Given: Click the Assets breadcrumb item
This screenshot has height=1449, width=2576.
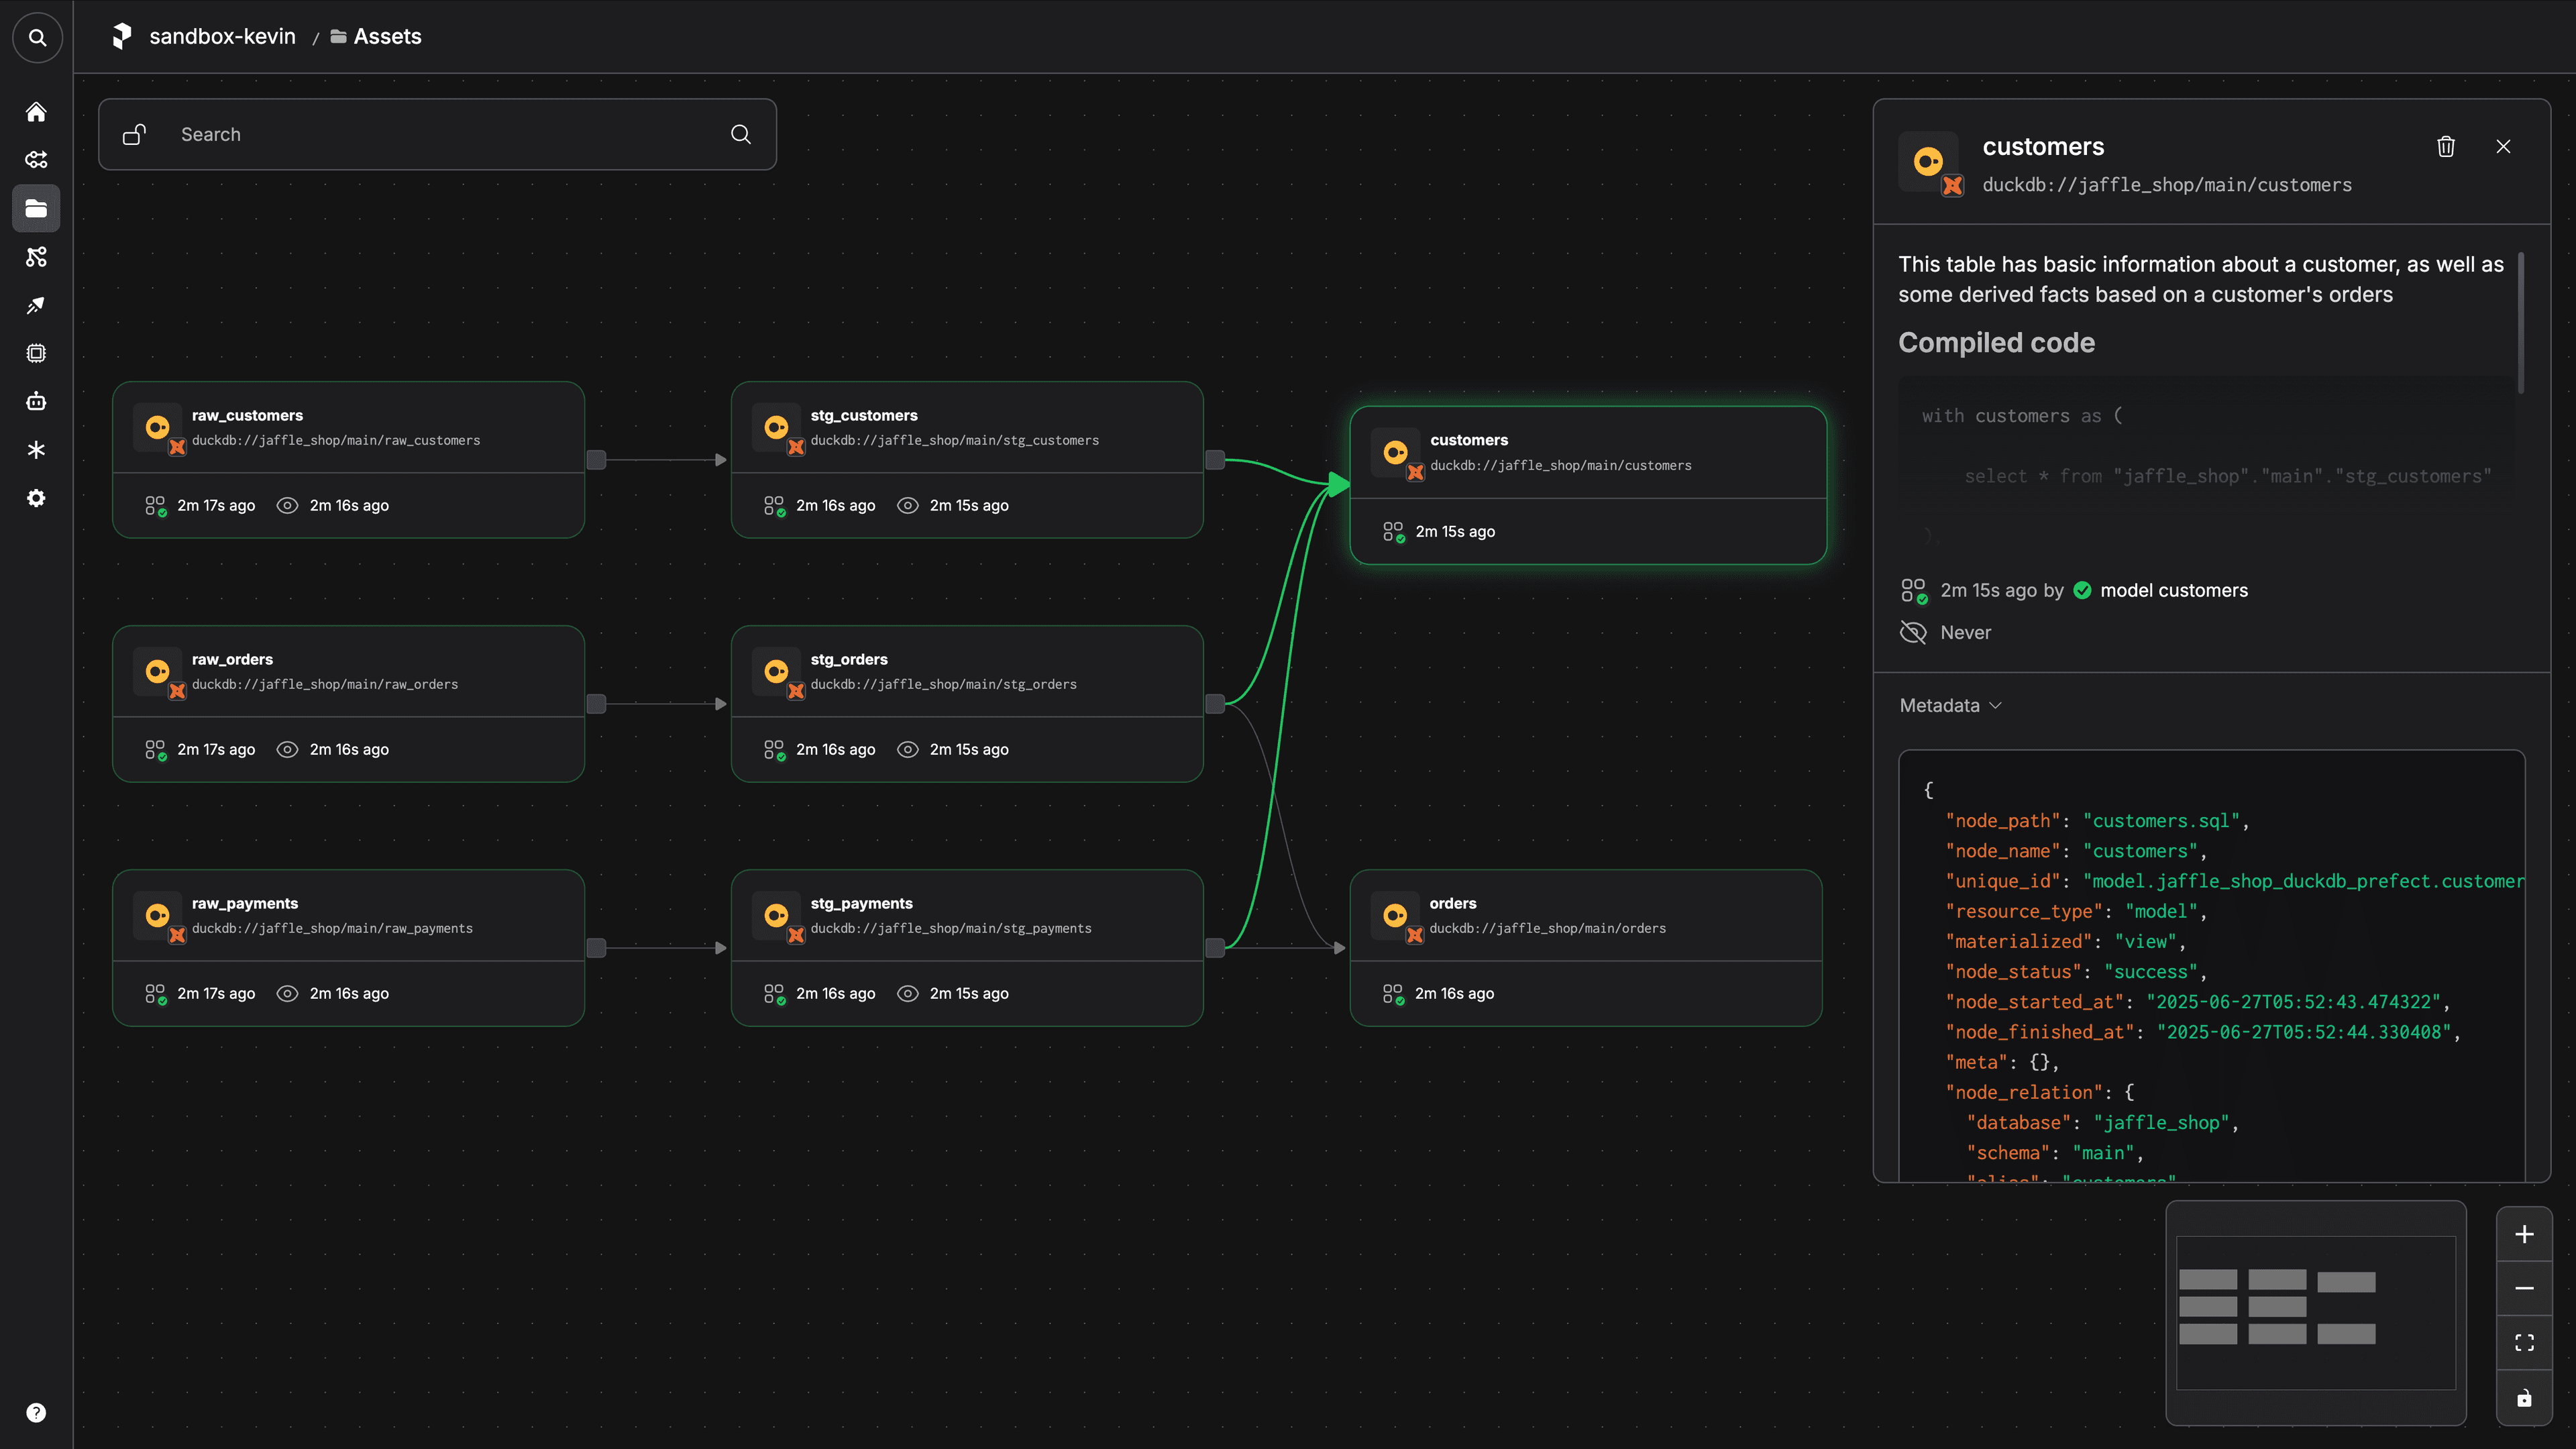Looking at the screenshot, I should [387, 37].
